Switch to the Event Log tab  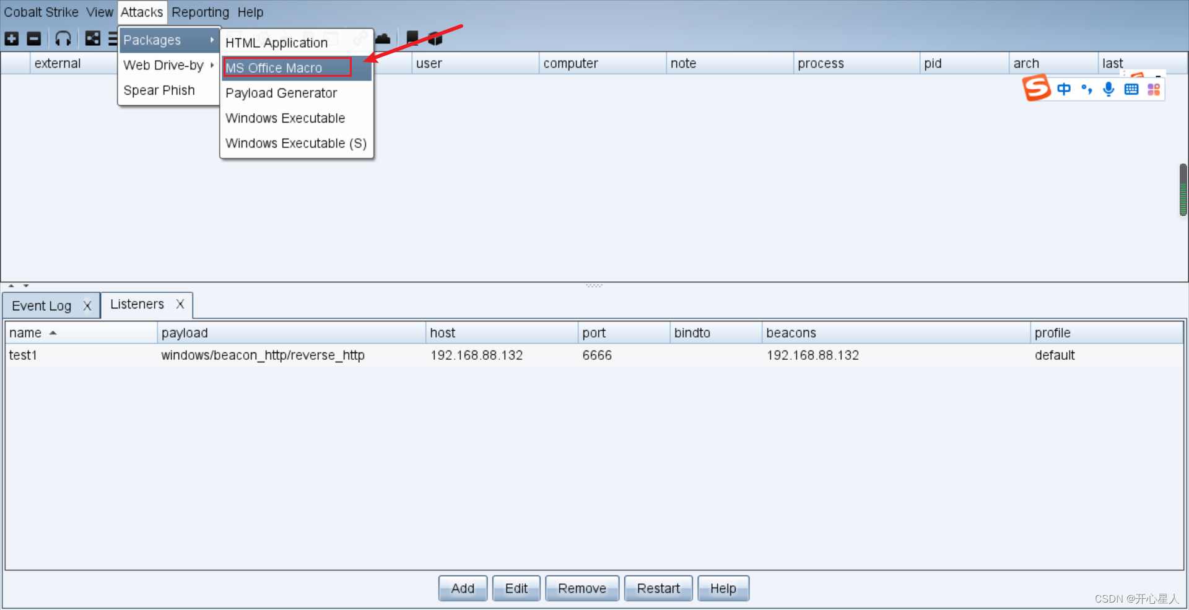tap(42, 306)
